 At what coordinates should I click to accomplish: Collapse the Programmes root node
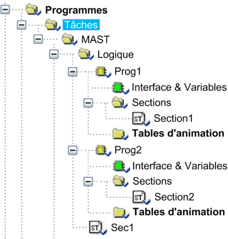[x=5, y=10]
